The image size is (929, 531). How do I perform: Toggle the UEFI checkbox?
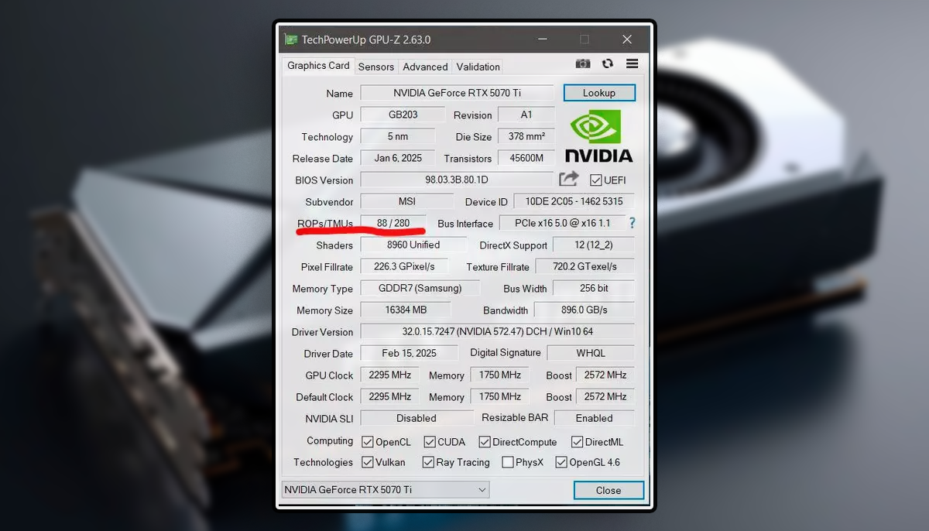point(595,180)
